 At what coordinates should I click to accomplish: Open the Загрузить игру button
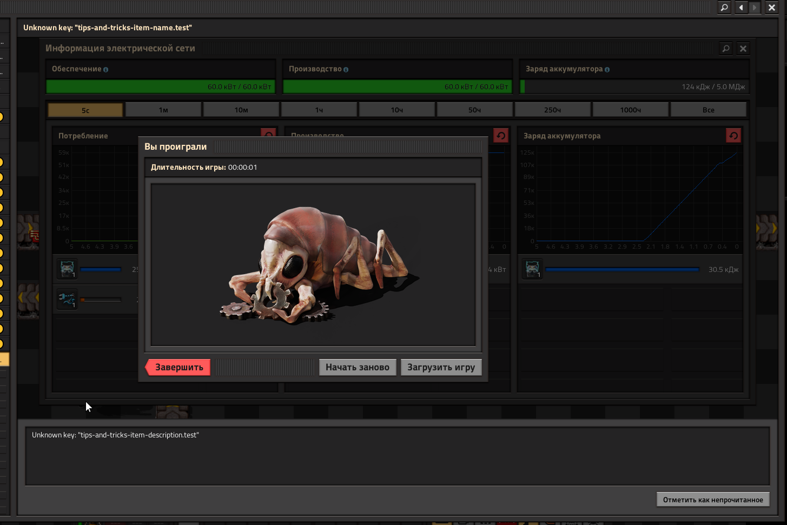[441, 367]
